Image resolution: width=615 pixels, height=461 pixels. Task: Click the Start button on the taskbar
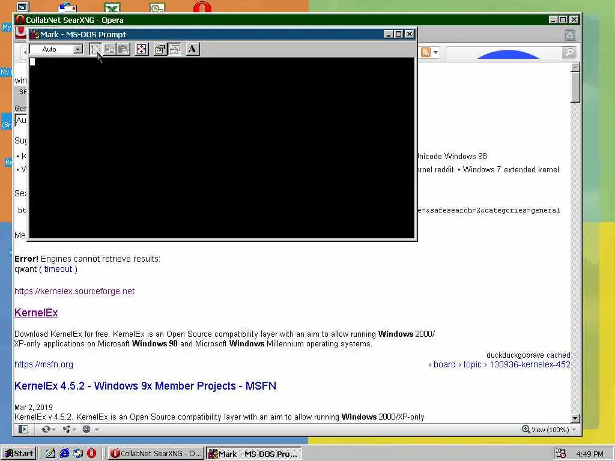click(19, 454)
